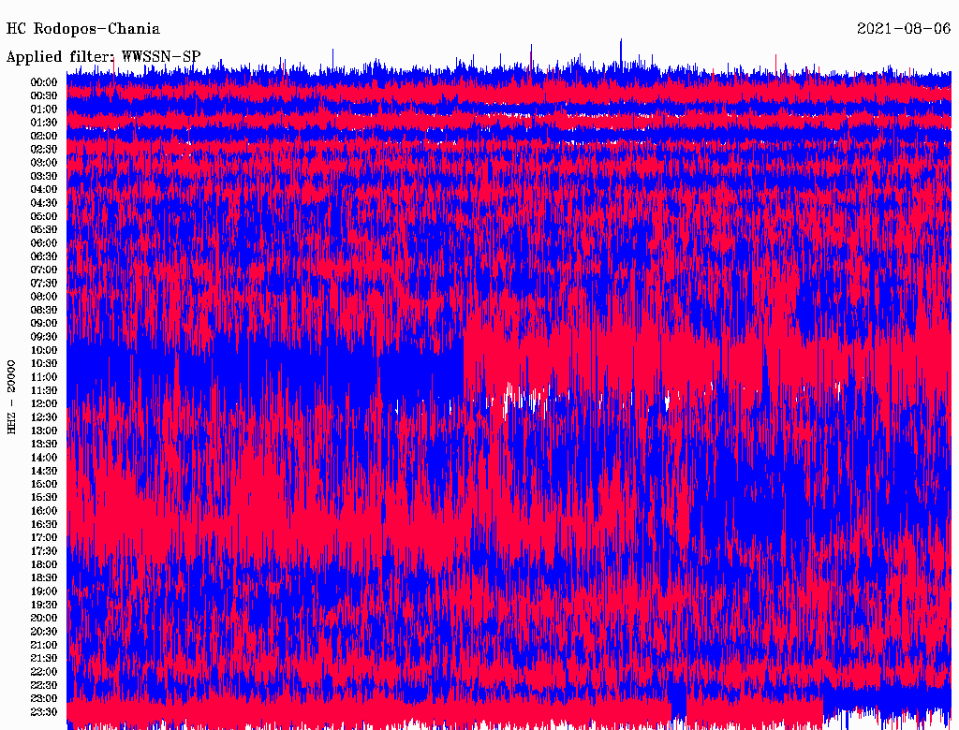
Task: Click the 20:30 time label
Action: pyautogui.click(x=44, y=632)
